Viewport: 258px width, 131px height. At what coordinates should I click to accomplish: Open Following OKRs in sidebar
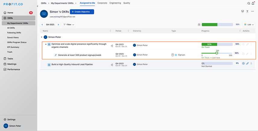pyautogui.click(x=14, y=33)
